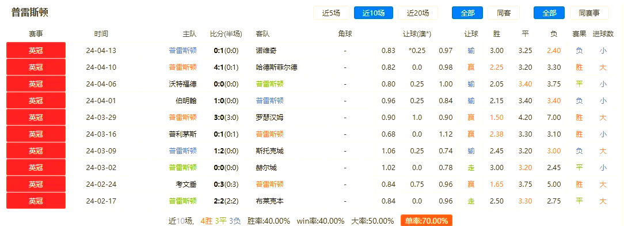
Task: Click score 2:2(2:2)
Action: point(226,201)
